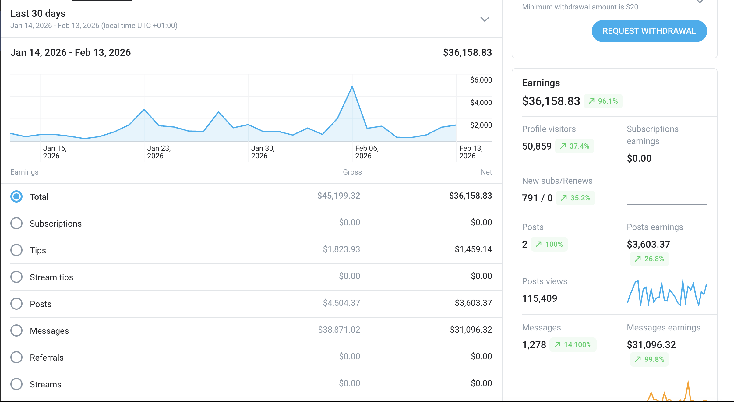Expand the Last 30 days chevron
The image size is (734, 402).
click(485, 19)
